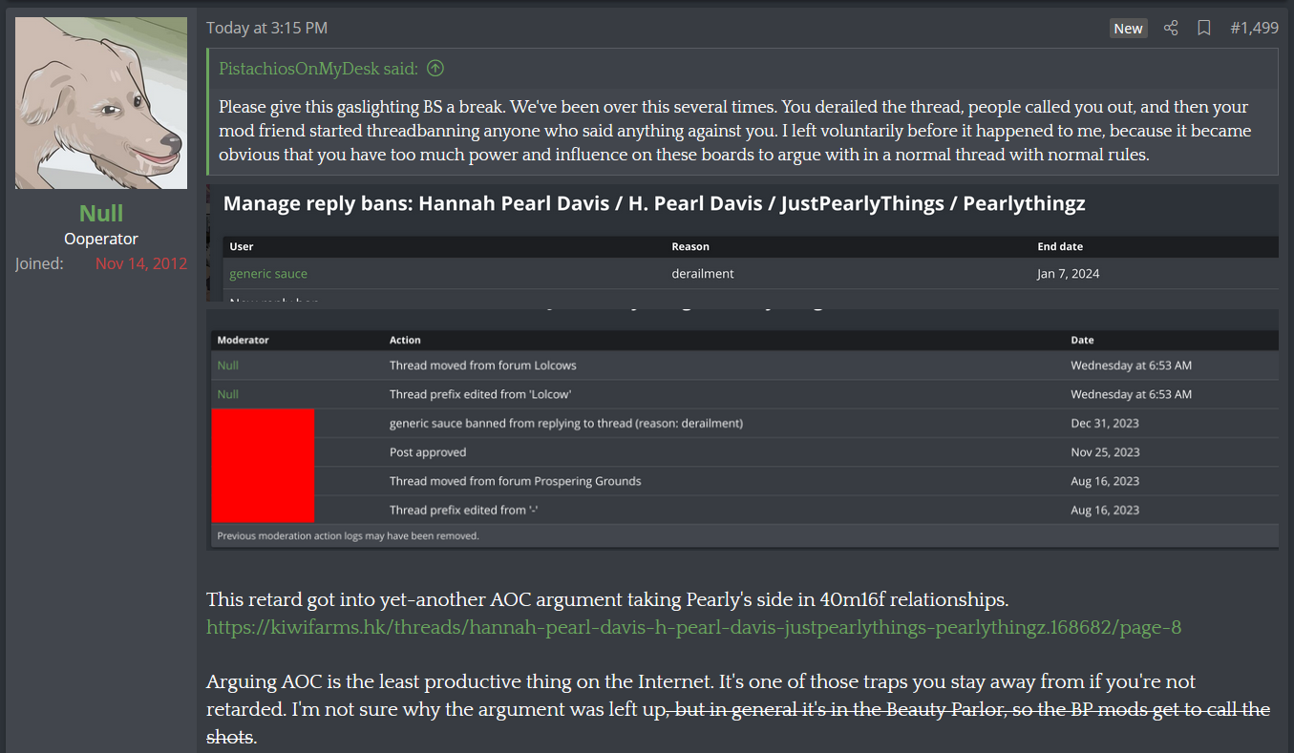This screenshot has width=1294, height=753.
Task: Click Null beside 'Thread moved from forum Lolcows'
Action: click(x=228, y=366)
